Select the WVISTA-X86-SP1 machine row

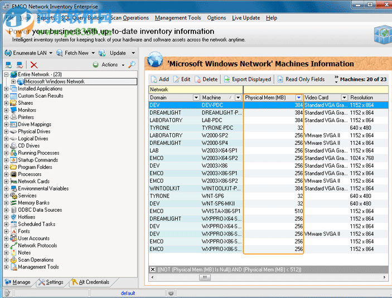[268, 211]
